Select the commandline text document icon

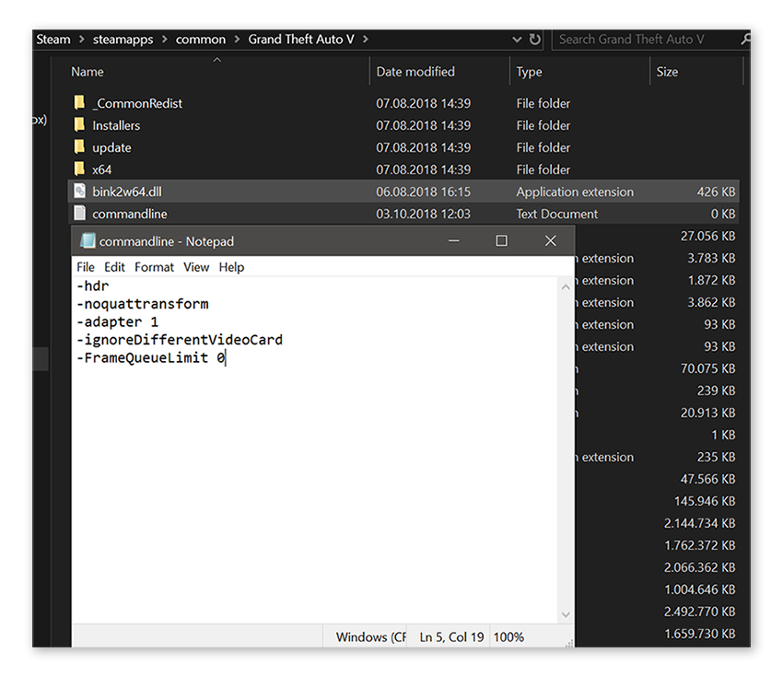[x=79, y=214]
